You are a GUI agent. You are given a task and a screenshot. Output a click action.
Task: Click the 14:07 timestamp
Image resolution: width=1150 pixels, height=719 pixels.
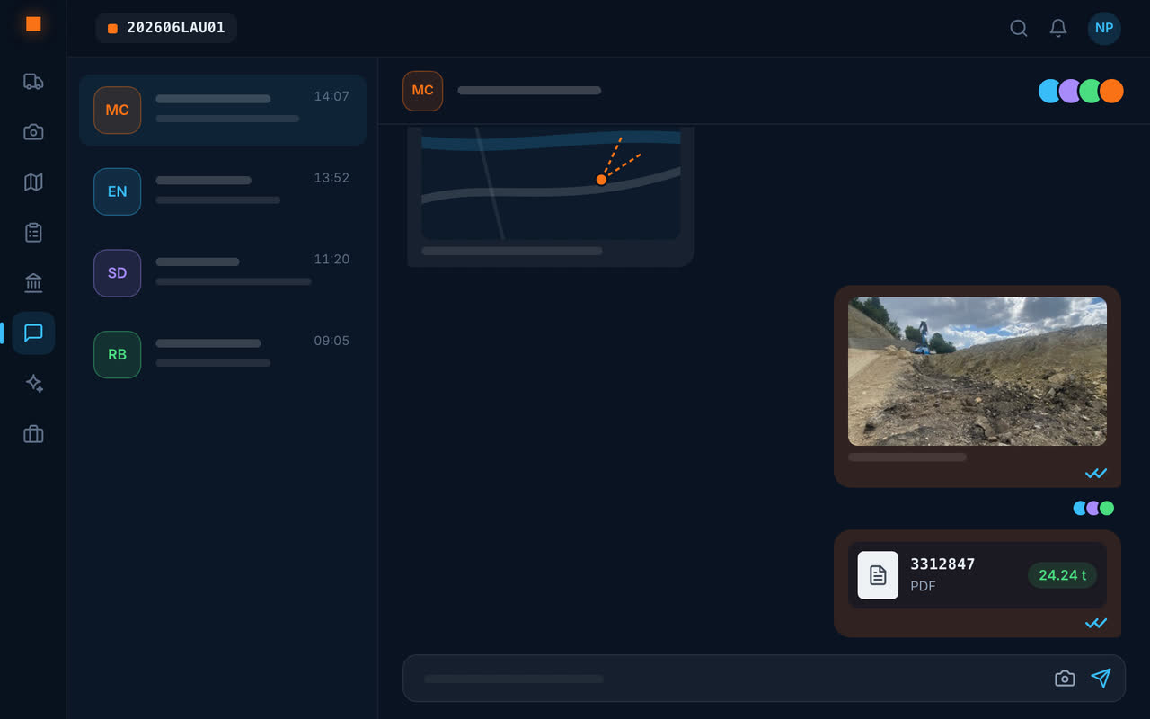(332, 96)
